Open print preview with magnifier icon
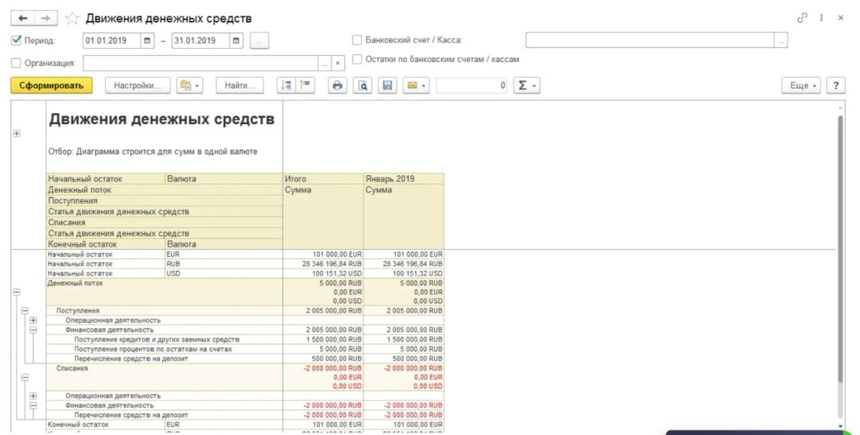860x435 pixels. (x=362, y=86)
